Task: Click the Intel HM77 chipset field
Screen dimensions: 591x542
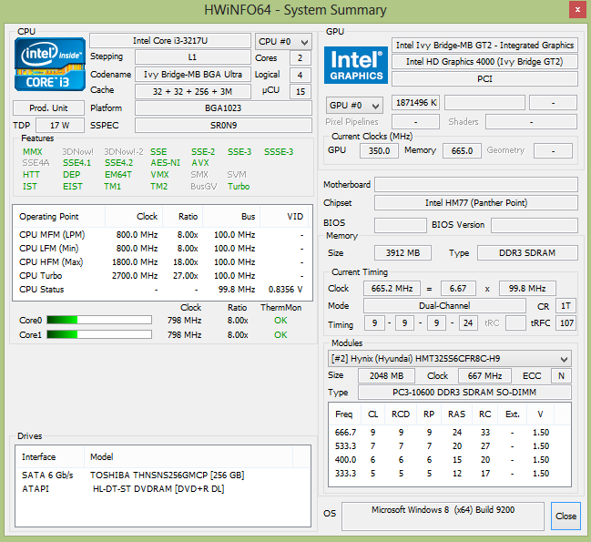Action: click(x=475, y=203)
